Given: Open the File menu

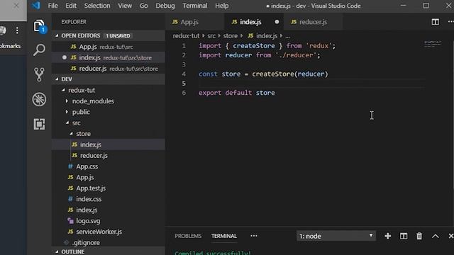Looking at the screenshot, I should pos(52,6).
